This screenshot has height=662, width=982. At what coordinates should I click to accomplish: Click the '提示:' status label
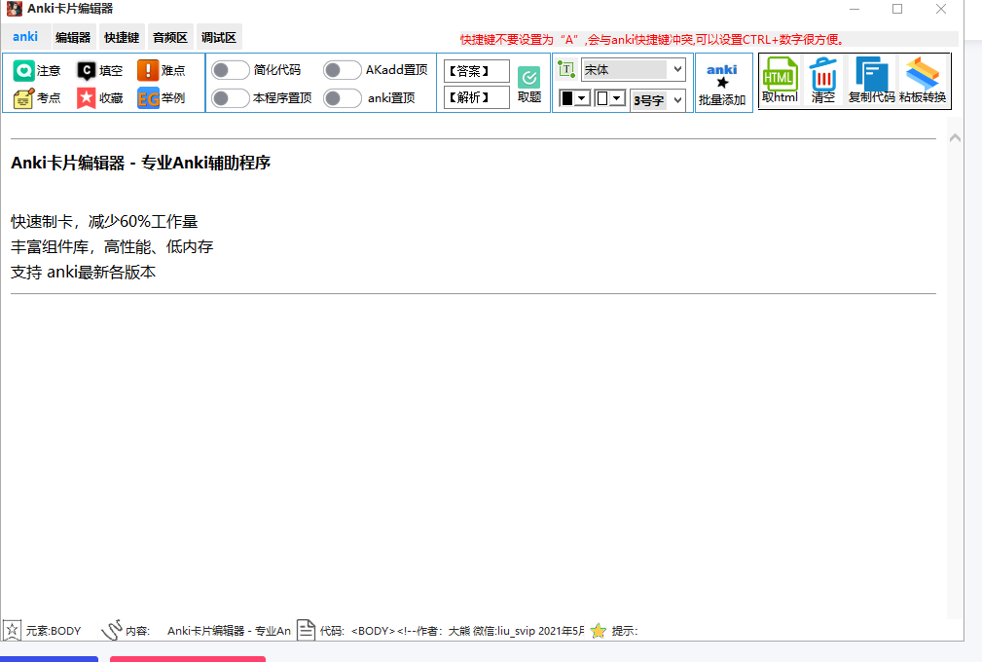[625, 631]
